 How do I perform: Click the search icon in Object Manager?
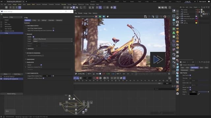coord(202,7)
